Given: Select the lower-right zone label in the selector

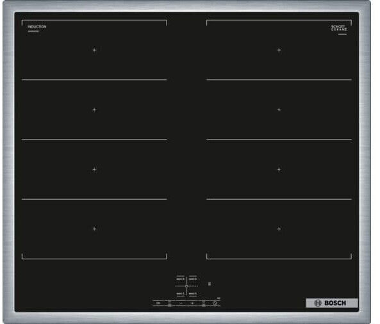Looking at the screenshot, I should point(193,294).
